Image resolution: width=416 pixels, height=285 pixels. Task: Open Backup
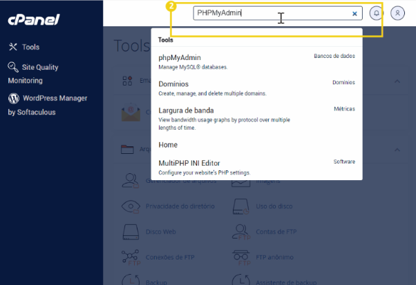(x=156, y=282)
